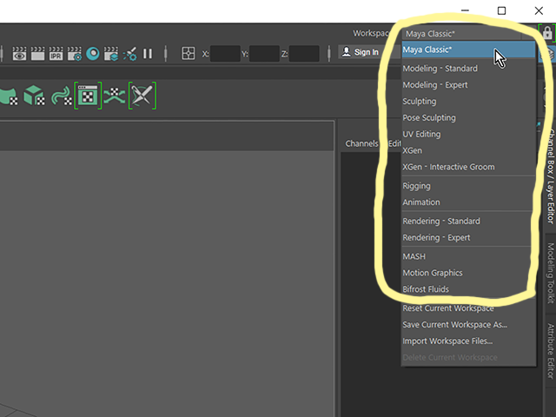Open the Attribute Editor side tab

point(550,351)
